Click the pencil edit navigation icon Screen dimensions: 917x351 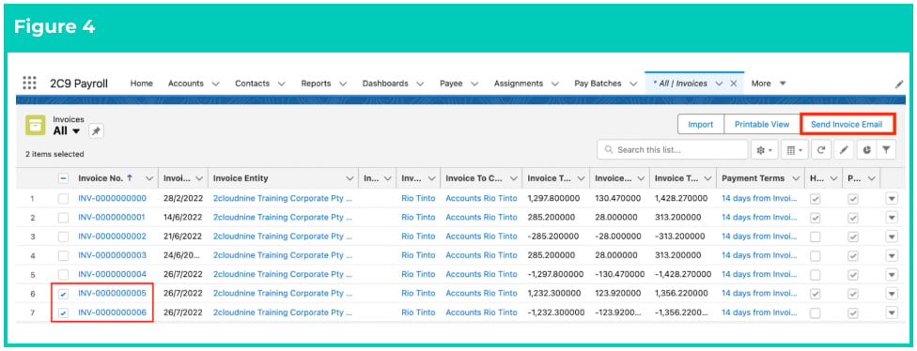(x=899, y=84)
